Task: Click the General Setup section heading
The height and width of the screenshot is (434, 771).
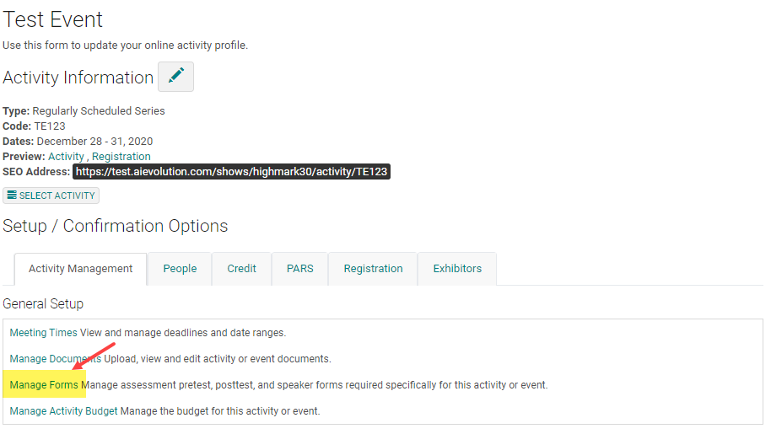Action: [x=43, y=304]
